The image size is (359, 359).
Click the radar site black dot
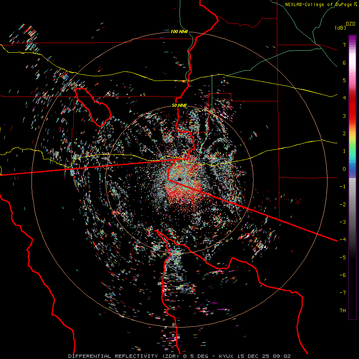coord(179,179)
